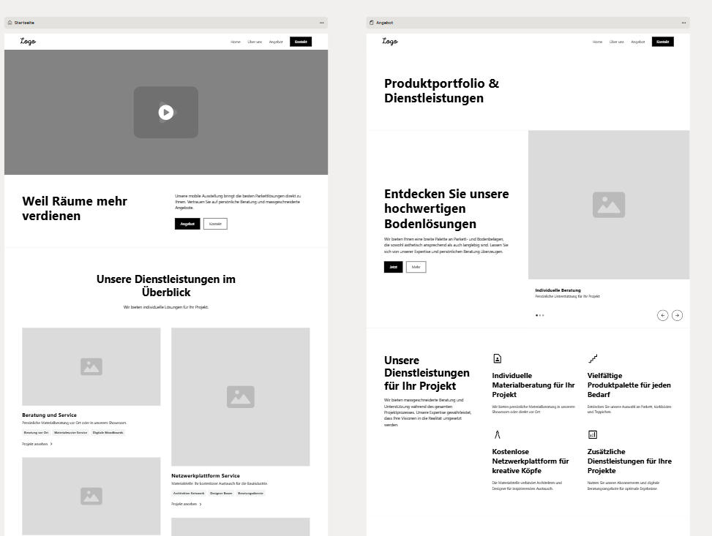Go to previous slide with left arrow
This screenshot has width=712, height=536.
[662, 315]
